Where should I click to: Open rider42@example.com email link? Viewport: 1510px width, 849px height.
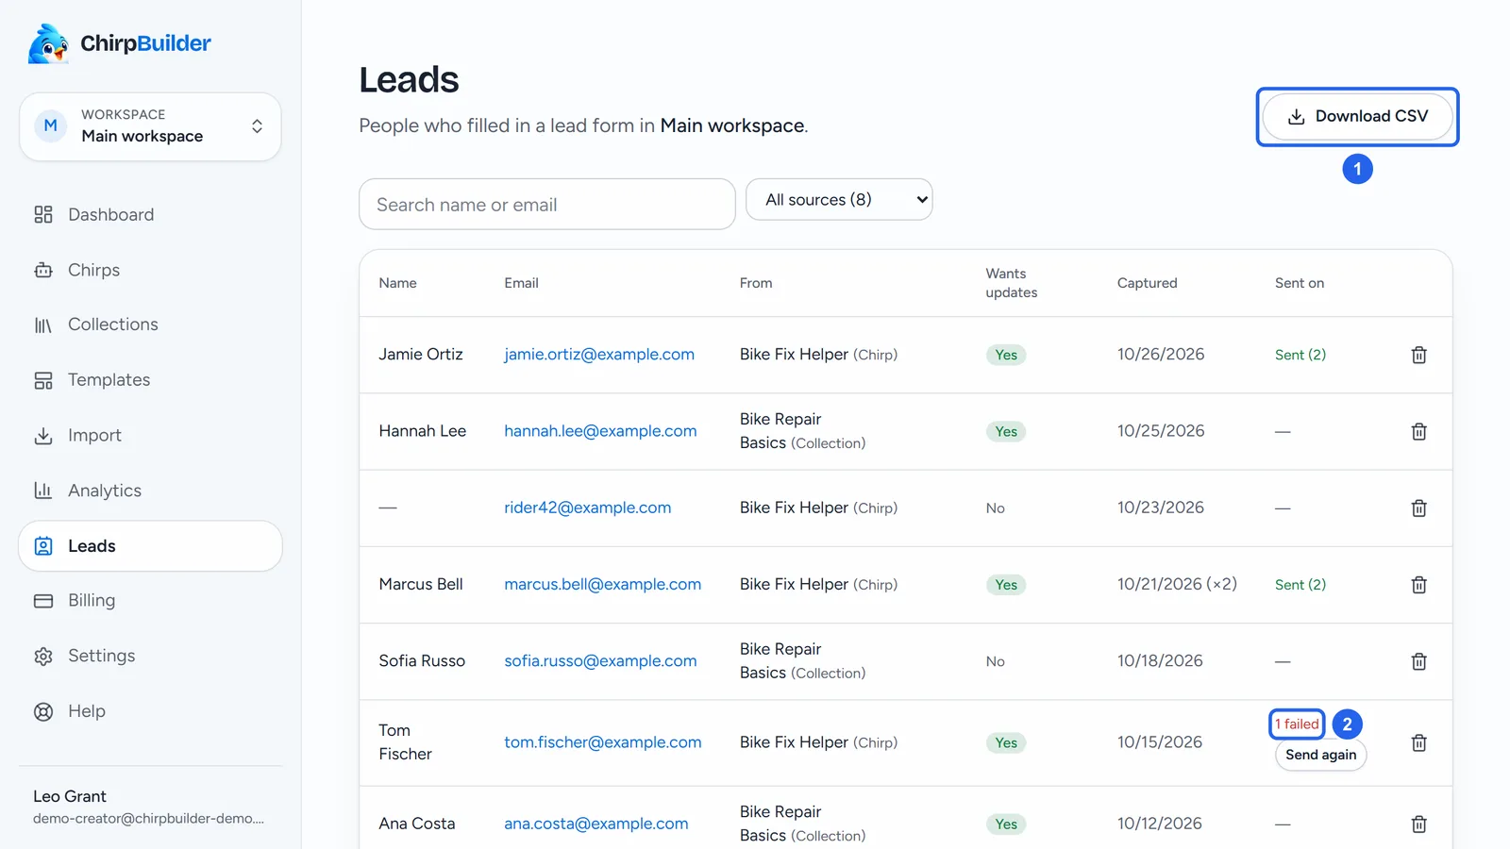point(588,508)
